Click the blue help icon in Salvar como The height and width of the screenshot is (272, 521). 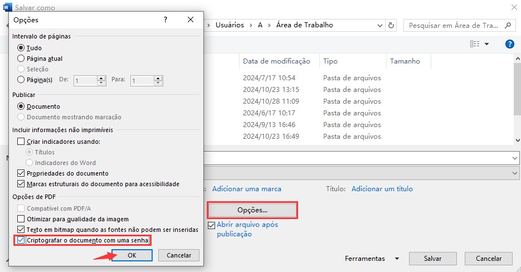tap(509, 44)
